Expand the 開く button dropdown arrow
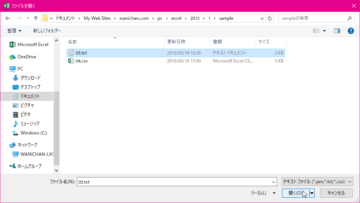Screen dimensions: 360x203 click(x=312, y=193)
